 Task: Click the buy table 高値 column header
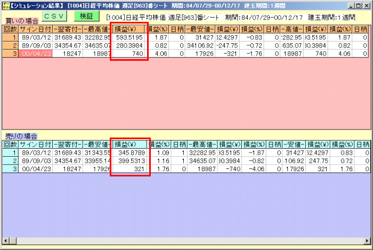click(292, 29)
